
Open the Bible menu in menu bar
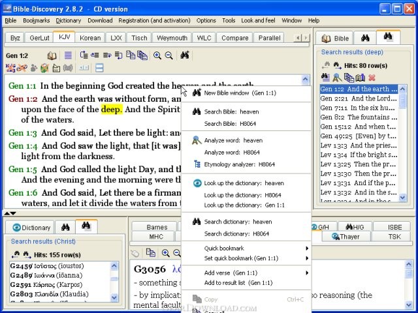click(x=10, y=20)
